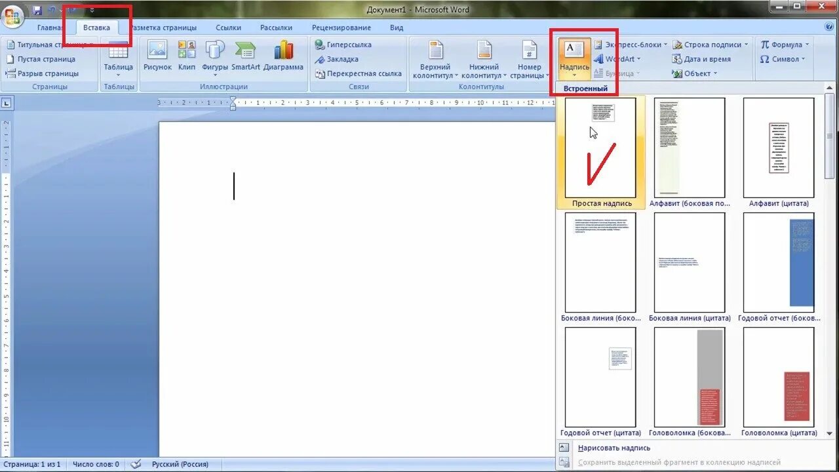Insert SmartArt graphic
This screenshot has width=839, height=472.
(246, 56)
